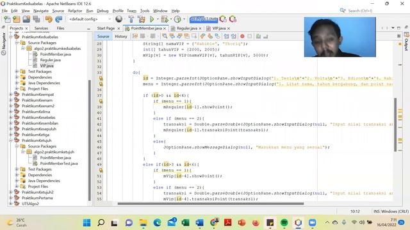Switch to the VIP.java editor tab
The image size is (410, 230).
(x=219, y=28)
